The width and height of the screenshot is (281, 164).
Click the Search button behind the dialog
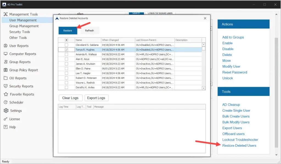(136, 13)
